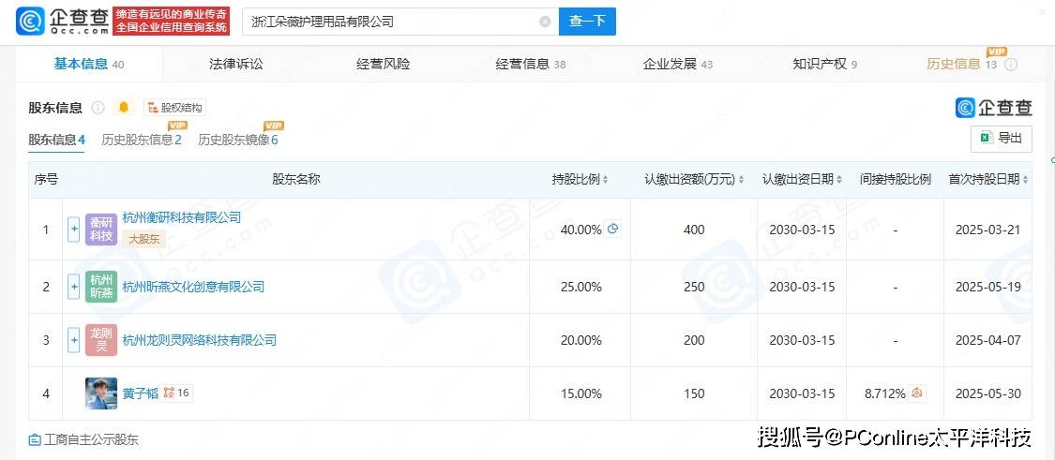Image resolution: width=1055 pixels, height=460 pixels.
Task: Click the relation count badge next to 黄子韬
Action: pos(177,393)
